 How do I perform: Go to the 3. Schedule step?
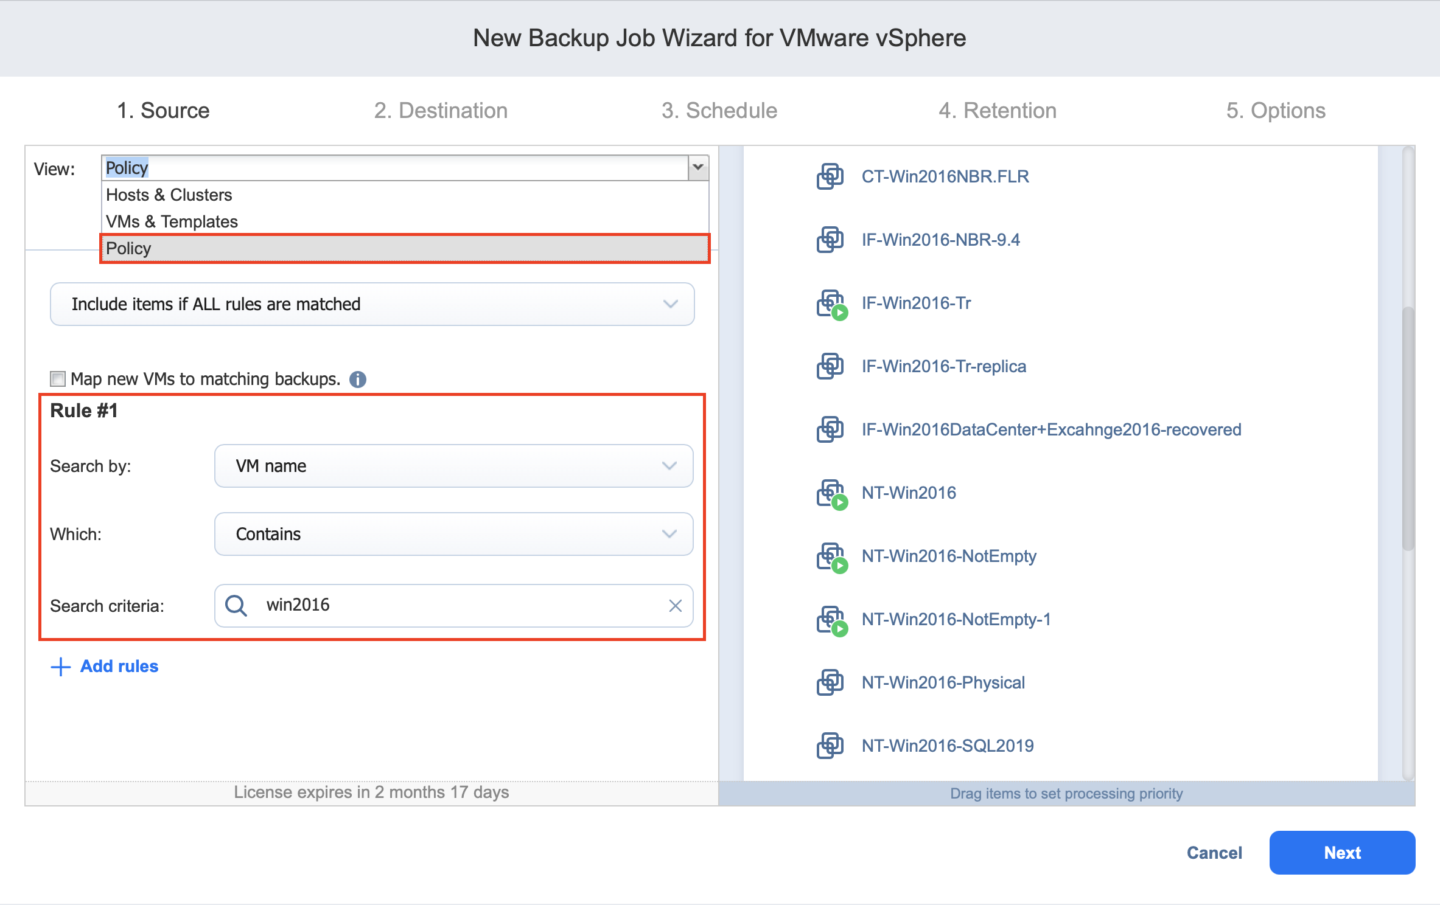click(719, 111)
